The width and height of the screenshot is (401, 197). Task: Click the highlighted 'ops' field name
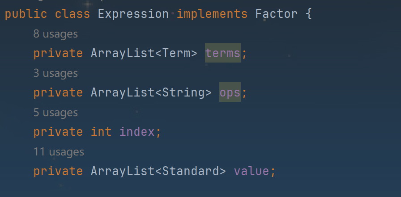pyautogui.click(x=230, y=92)
